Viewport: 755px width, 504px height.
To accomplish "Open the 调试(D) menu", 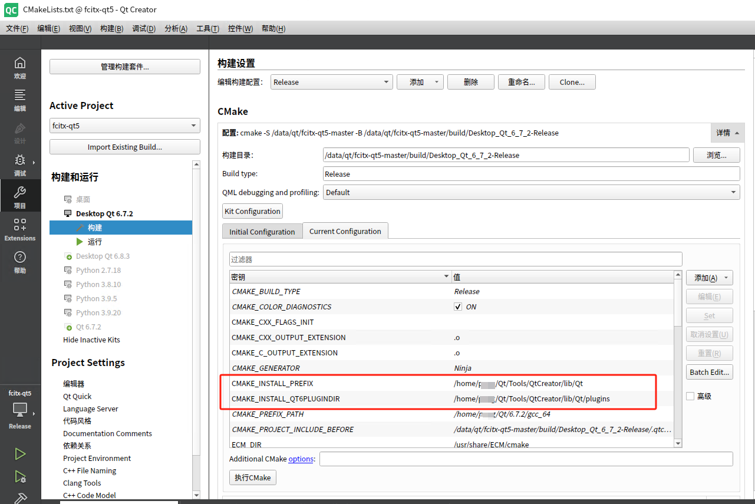I will [144, 28].
